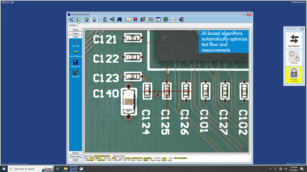Open the dropdown arrow beside the light bulb

coord(99,20)
